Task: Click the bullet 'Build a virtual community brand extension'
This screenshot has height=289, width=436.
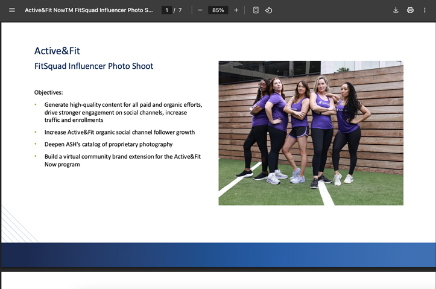Action: point(122,160)
